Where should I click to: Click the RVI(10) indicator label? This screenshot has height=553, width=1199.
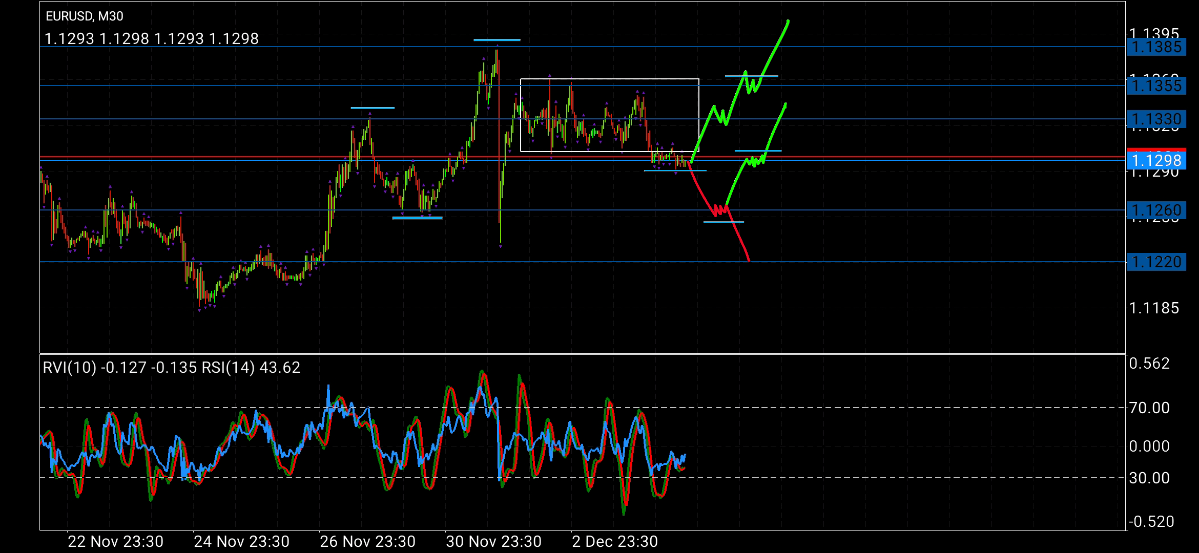click(x=69, y=368)
